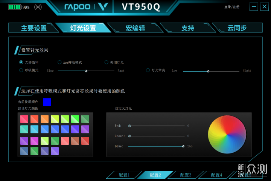The height and width of the screenshot is (181, 271).
Task: Choose the orange swatch in first row
Action: pos(44,119)
